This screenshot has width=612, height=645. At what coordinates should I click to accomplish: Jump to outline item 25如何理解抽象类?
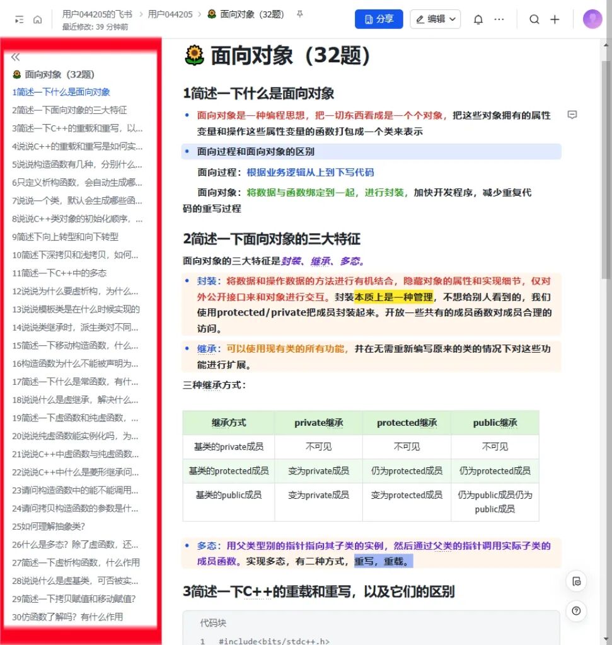point(49,527)
